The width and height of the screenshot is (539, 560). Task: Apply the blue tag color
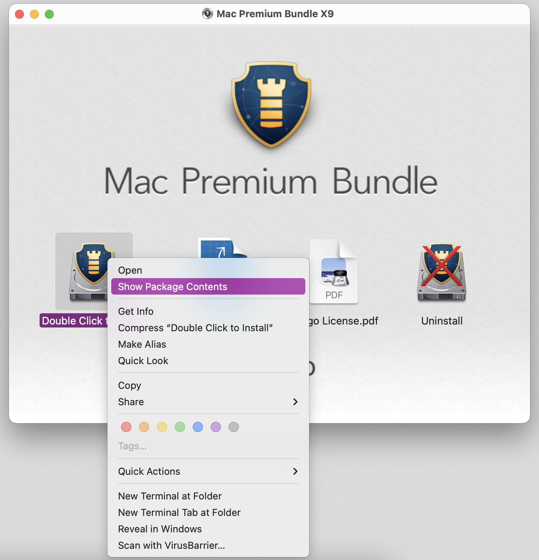pyautogui.click(x=198, y=427)
